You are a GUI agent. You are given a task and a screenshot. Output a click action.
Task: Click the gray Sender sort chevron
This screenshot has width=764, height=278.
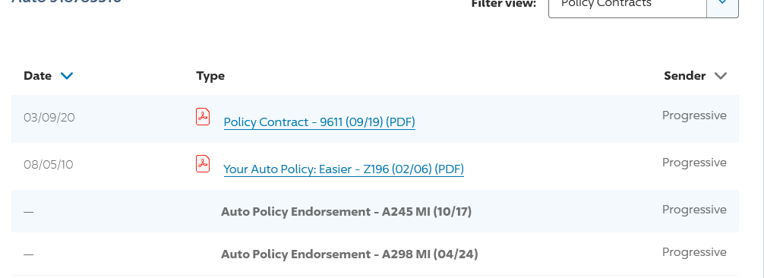[x=720, y=76]
